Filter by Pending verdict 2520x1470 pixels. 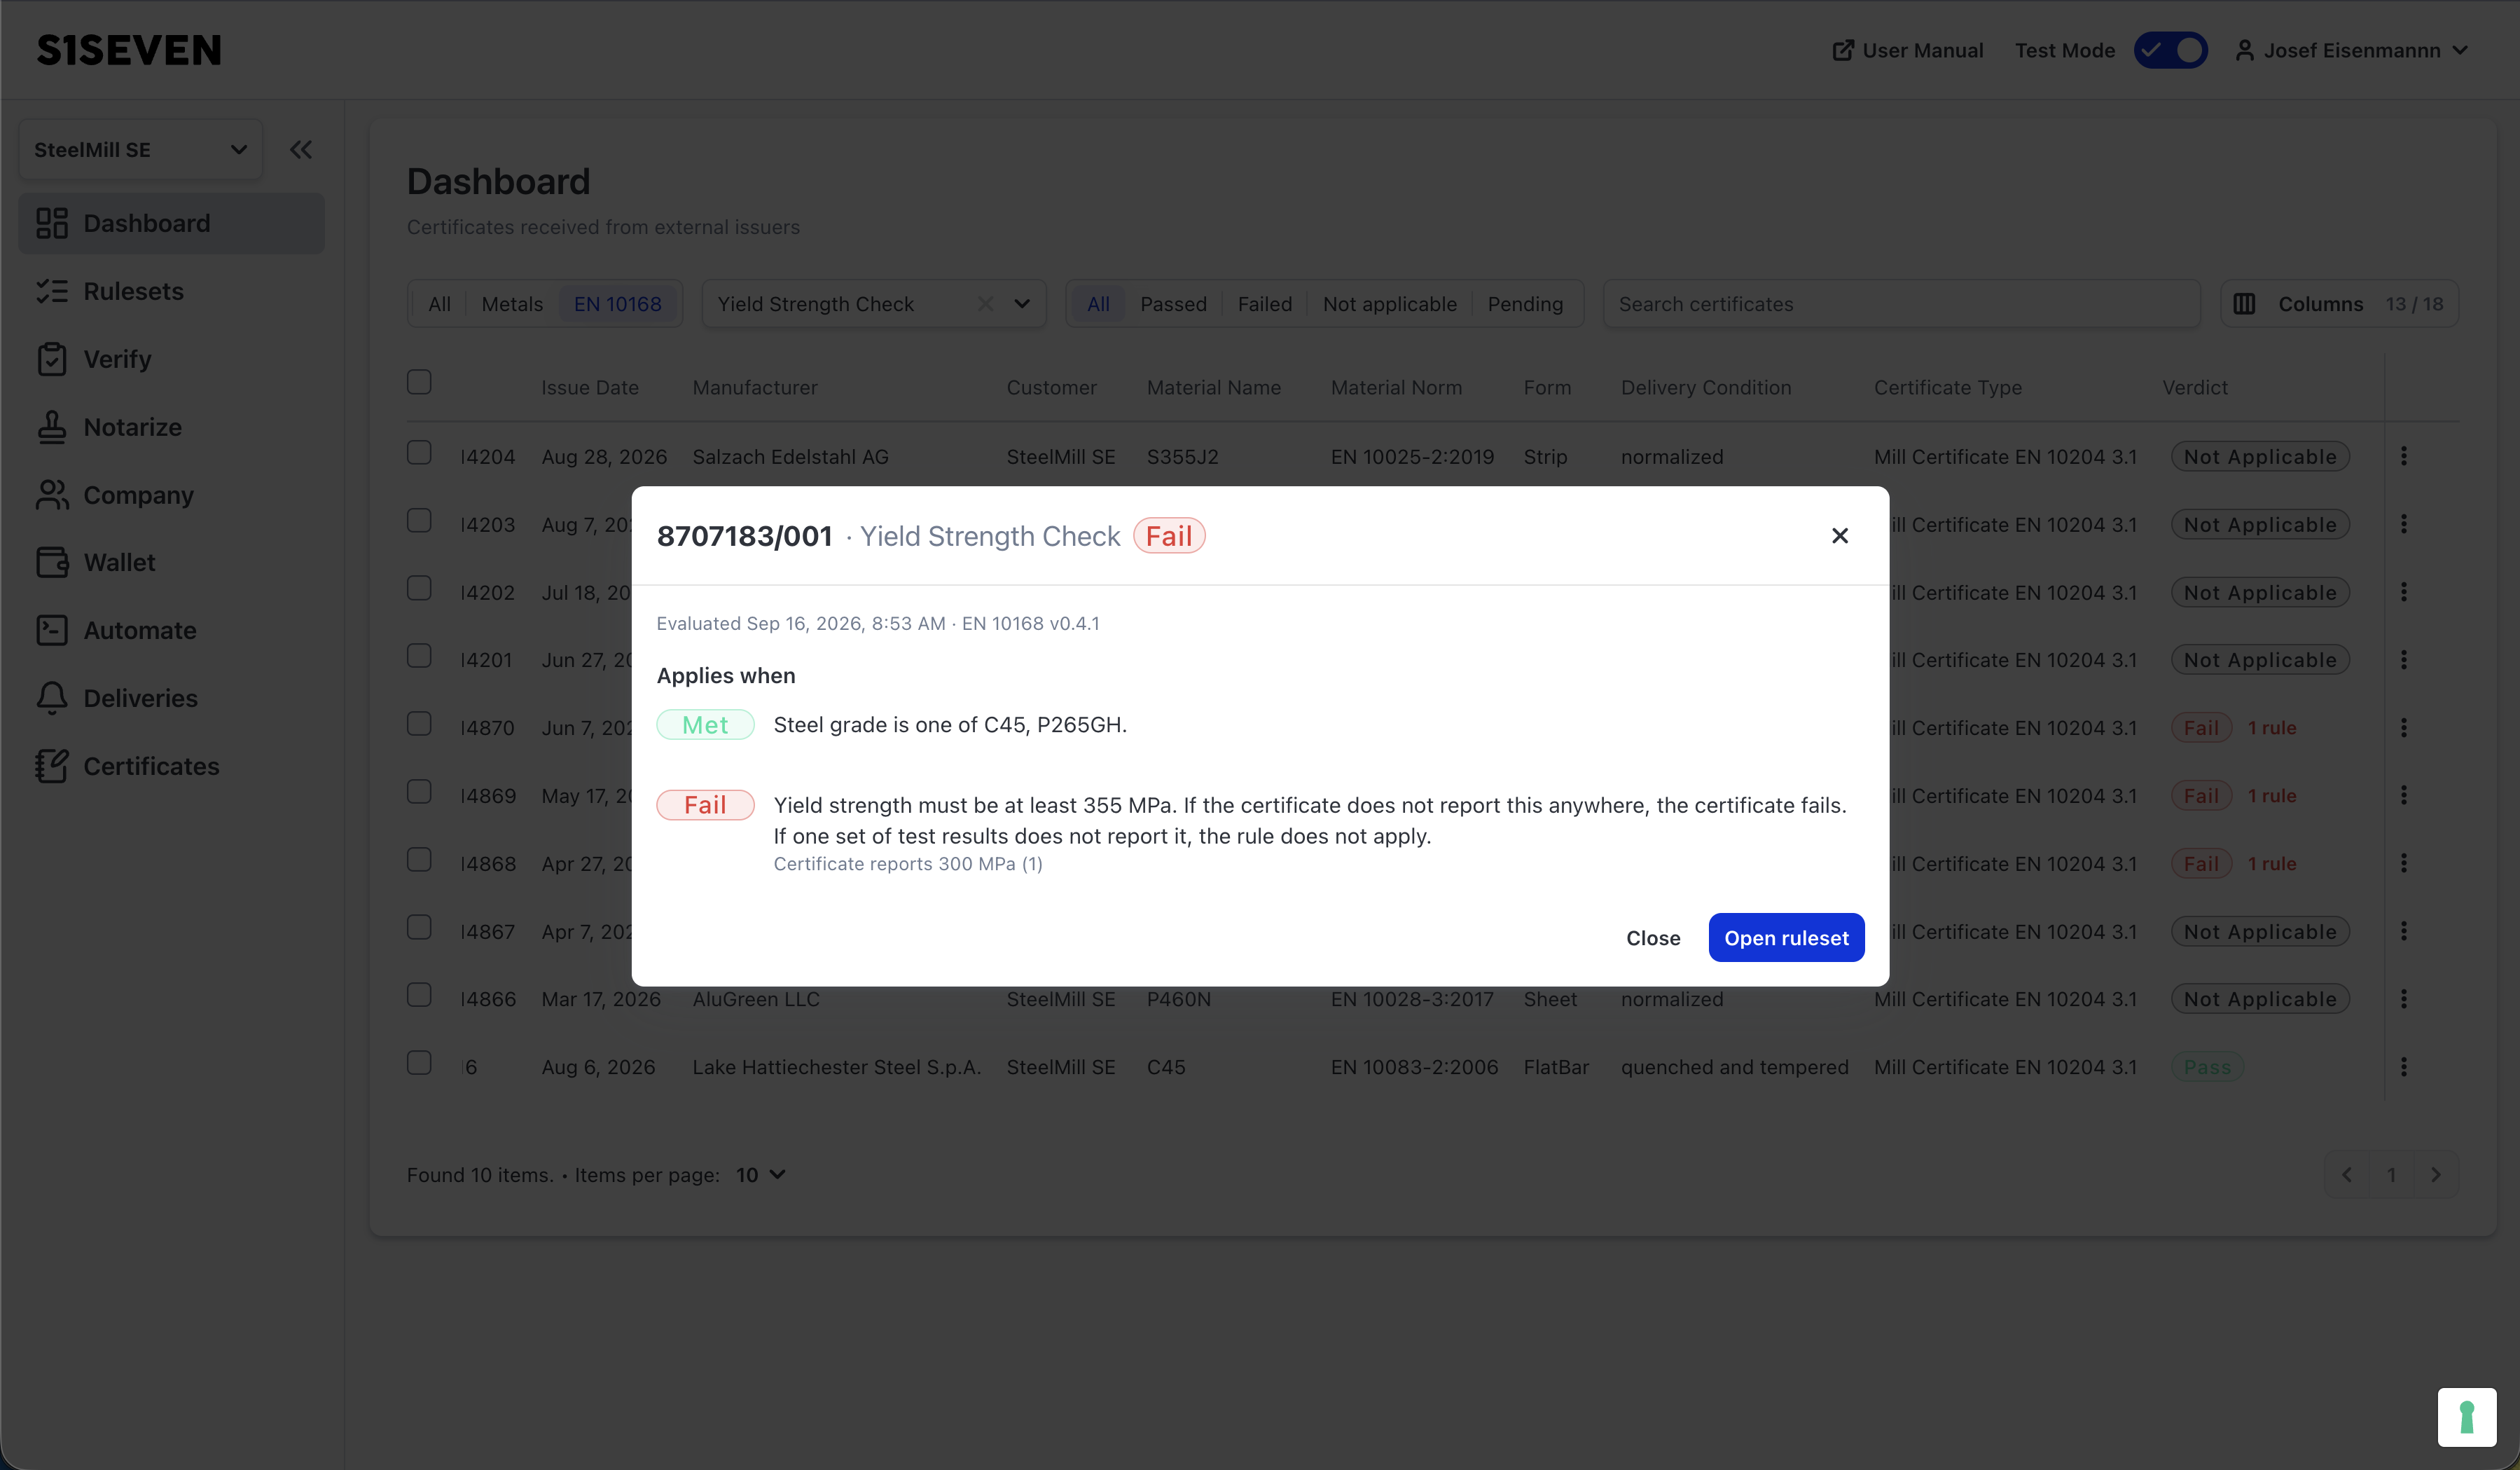point(1525,304)
